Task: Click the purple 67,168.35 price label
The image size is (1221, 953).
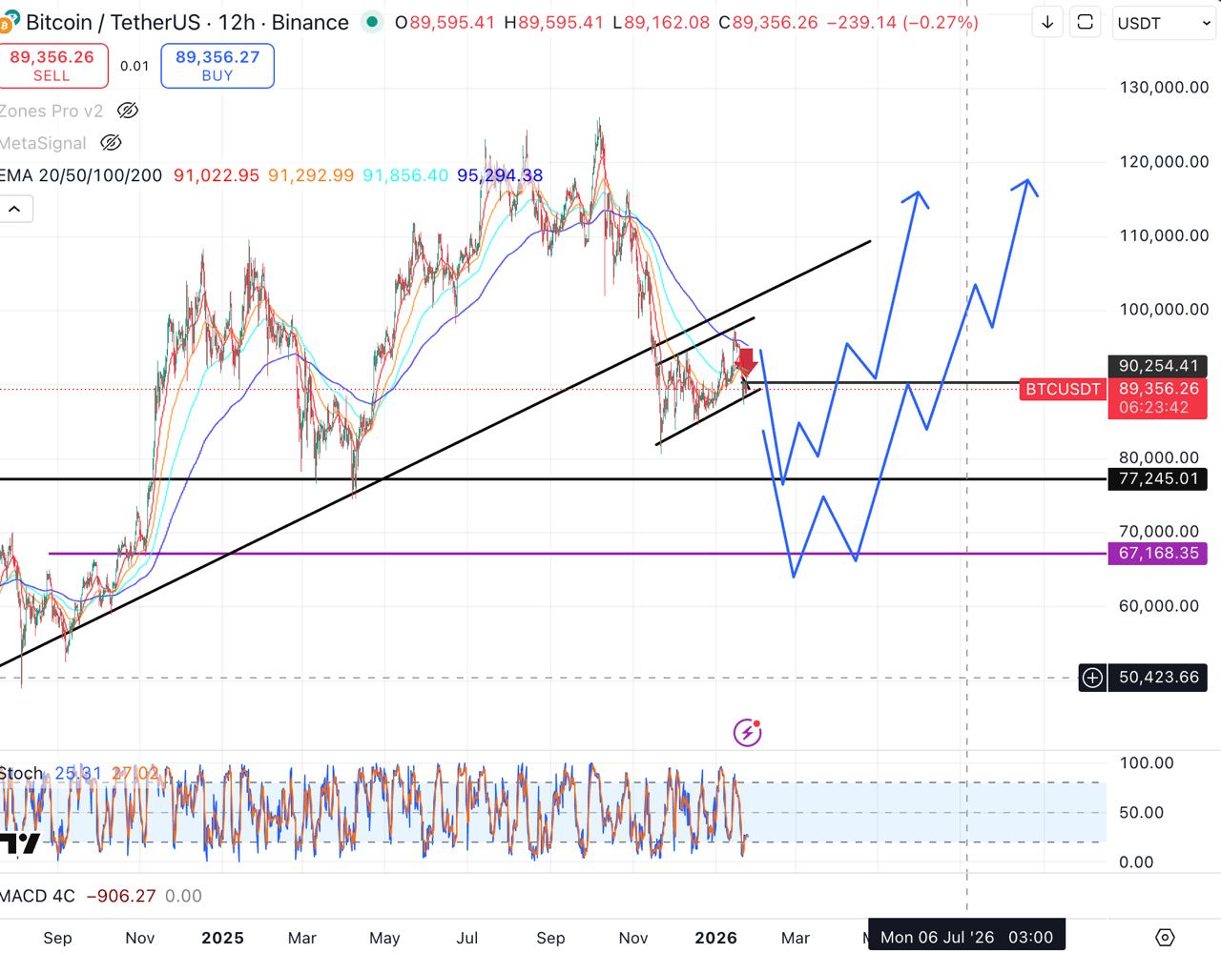Action: click(x=1158, y=554)
